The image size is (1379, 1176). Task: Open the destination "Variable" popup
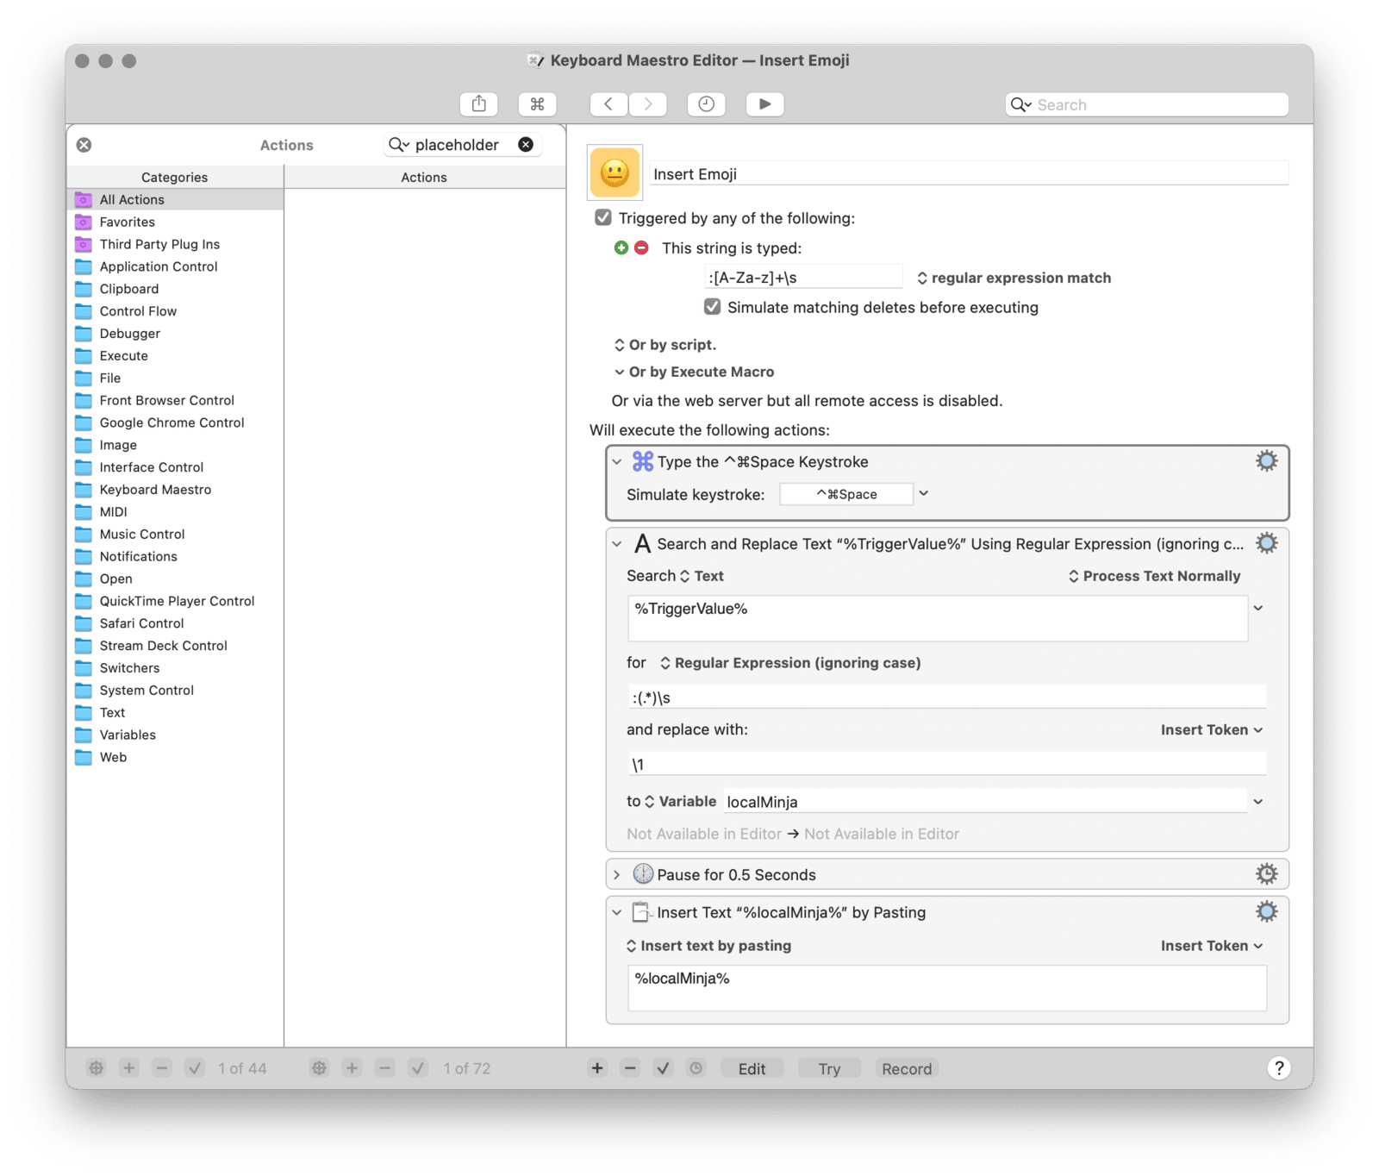pyautogui.click(x=680, y=802)
